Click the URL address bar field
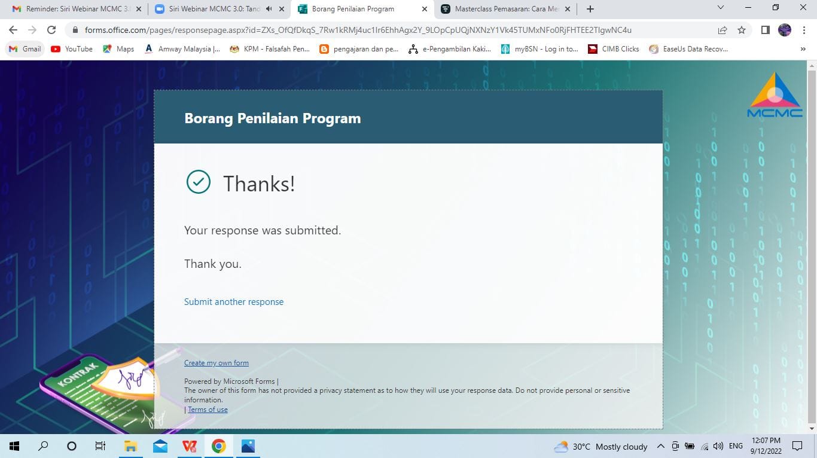 (359, 30)
